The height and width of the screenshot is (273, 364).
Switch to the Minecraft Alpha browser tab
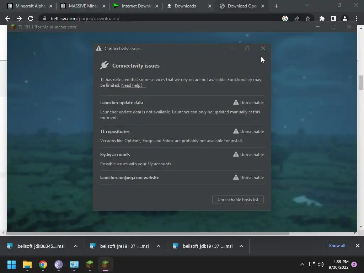tap(30, 6)
